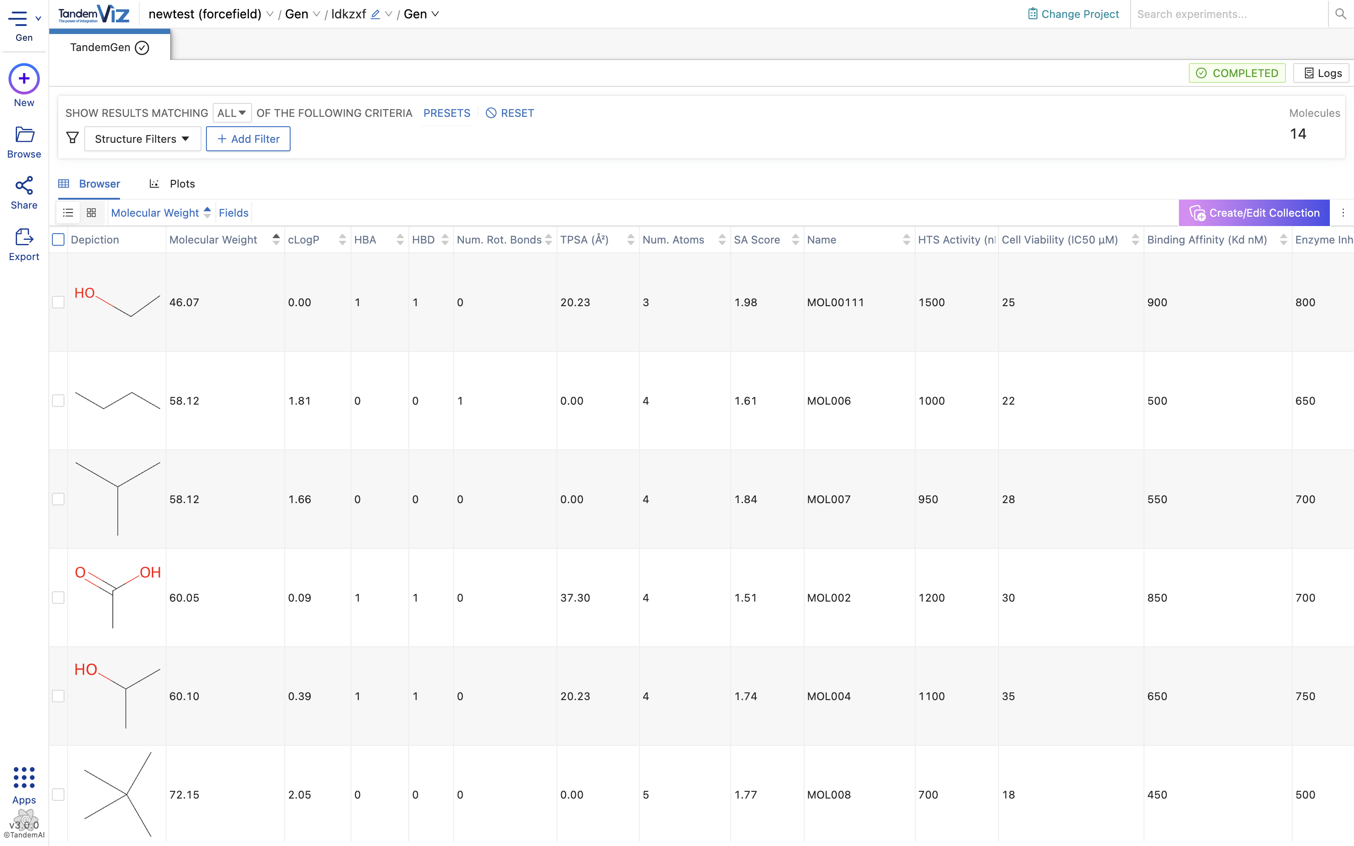Sort the SA Score column

click(x=795, y=239)
